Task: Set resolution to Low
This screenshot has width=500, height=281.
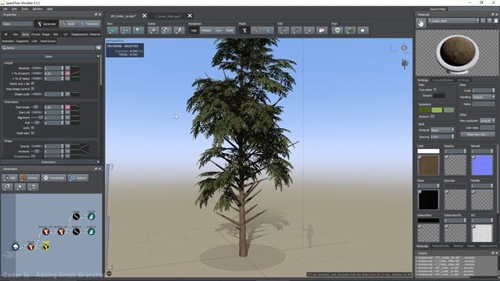Action: coord(219,30)
